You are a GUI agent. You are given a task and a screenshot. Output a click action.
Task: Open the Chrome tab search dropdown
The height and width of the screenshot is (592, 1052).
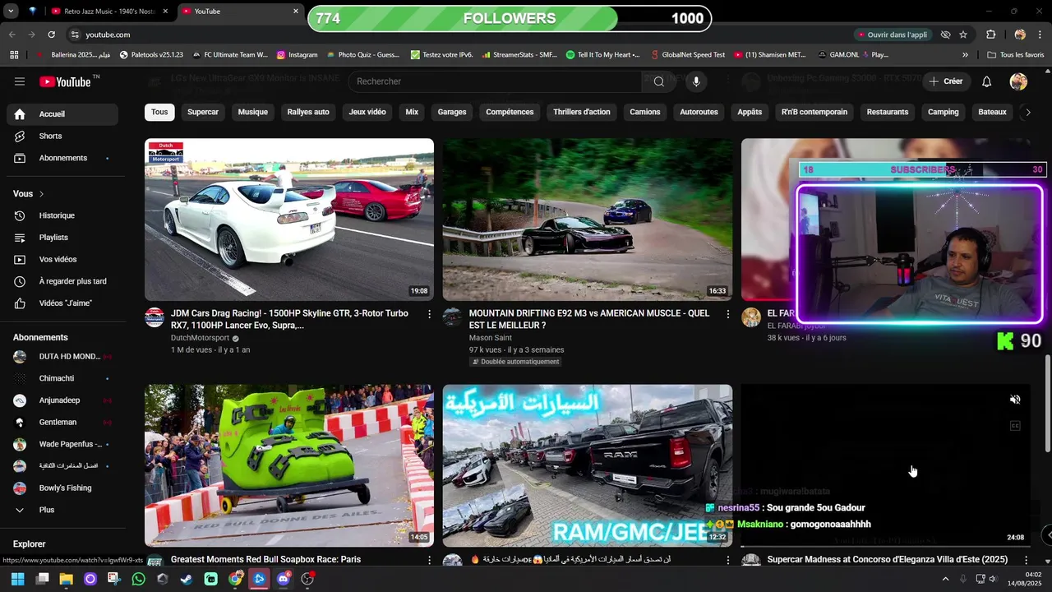click(11, 12)
